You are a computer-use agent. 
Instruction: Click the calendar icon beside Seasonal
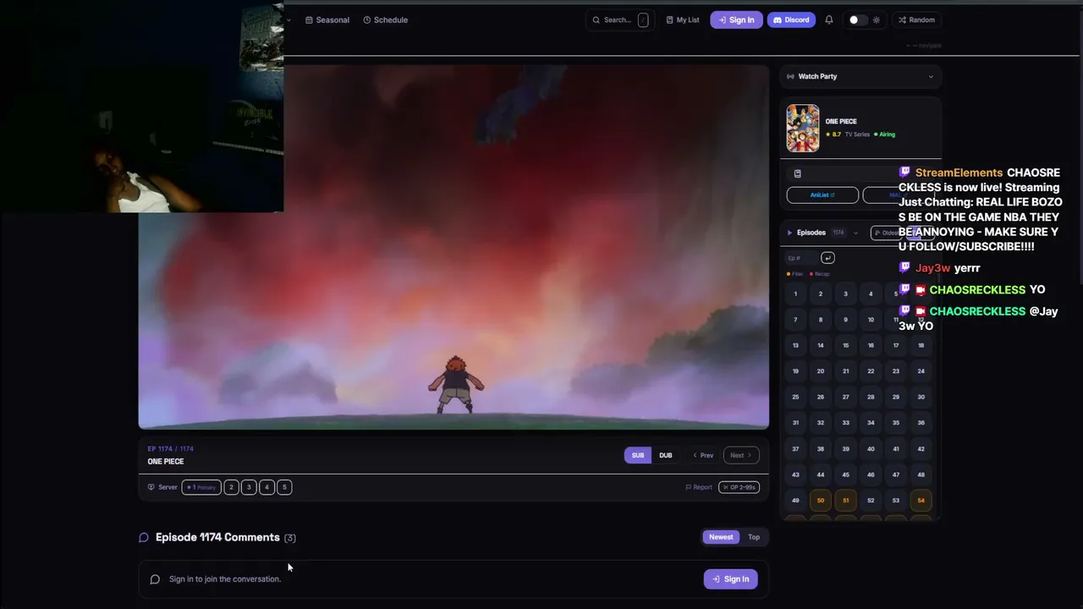coord(309,19)
